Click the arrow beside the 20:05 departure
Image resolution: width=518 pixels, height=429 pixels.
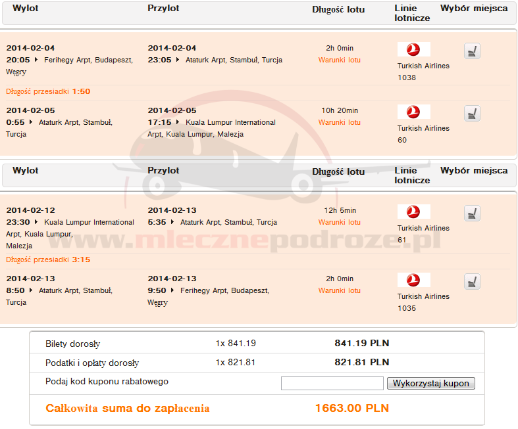click(37, 60)
